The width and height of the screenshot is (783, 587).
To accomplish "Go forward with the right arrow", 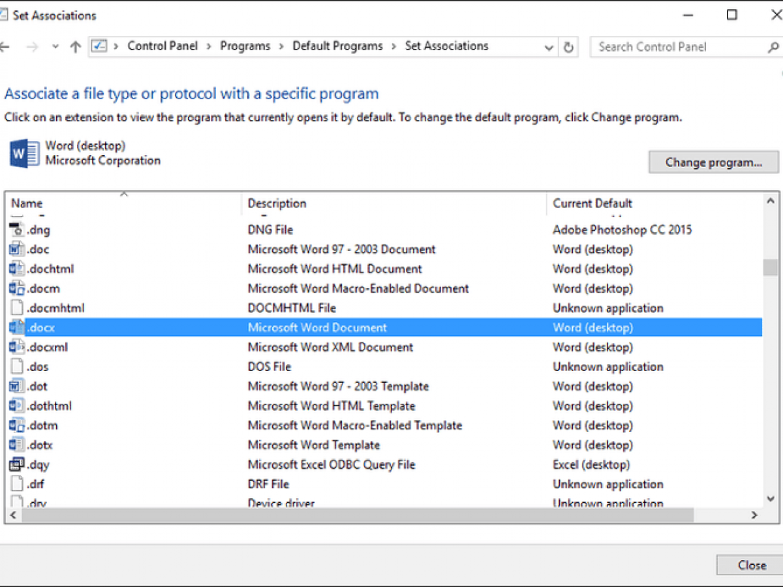I will [31, 47].
